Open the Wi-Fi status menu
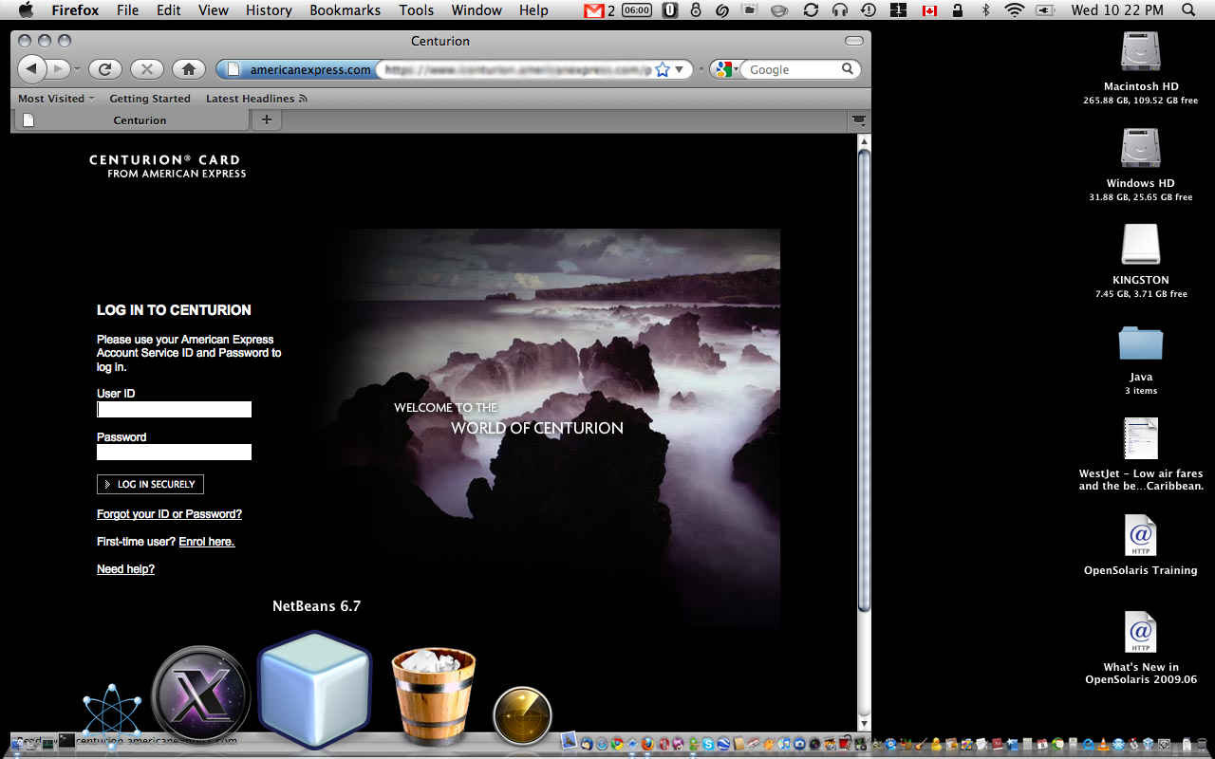1215x759 pixels. pos(1015,10)
